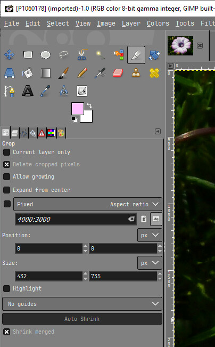Choose the Text tool
The height and width of the screenshot is (347, 215).
coord(28,91)
